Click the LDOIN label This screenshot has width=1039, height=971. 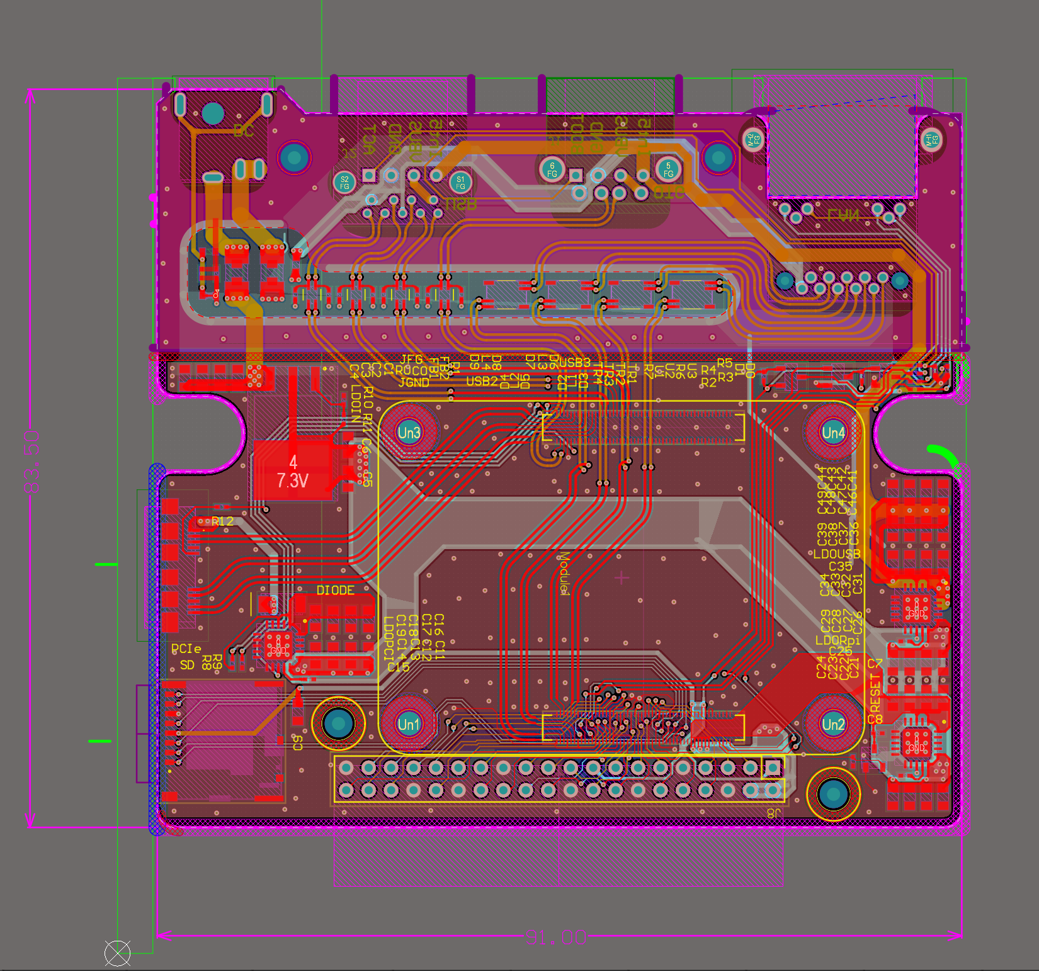pyautogui.click(x=356, y=404)
